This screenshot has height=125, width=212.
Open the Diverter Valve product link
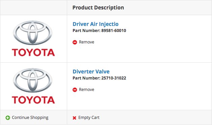pos(91,71)
